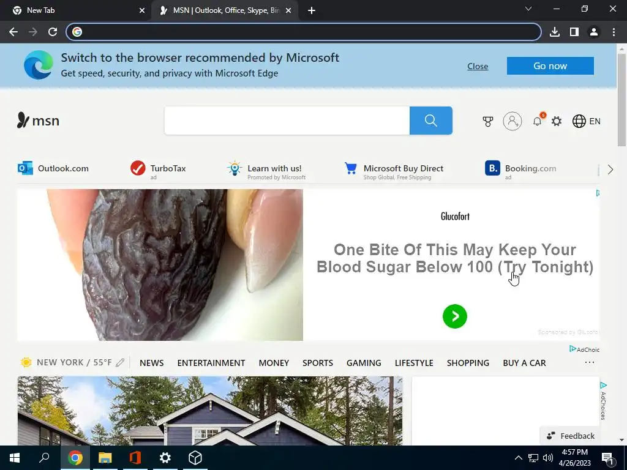
Task: Change language via globe EN icon
Action: pyautogui.click(x=586, y=121)
